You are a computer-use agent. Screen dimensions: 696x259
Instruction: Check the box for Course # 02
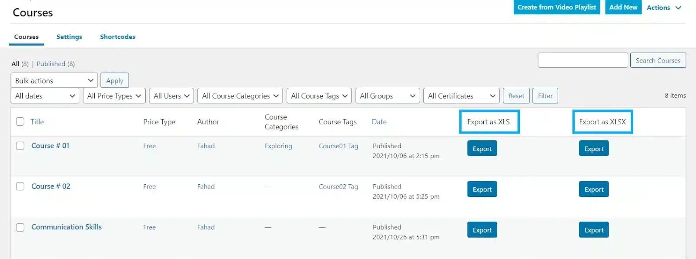coord(20,186)
